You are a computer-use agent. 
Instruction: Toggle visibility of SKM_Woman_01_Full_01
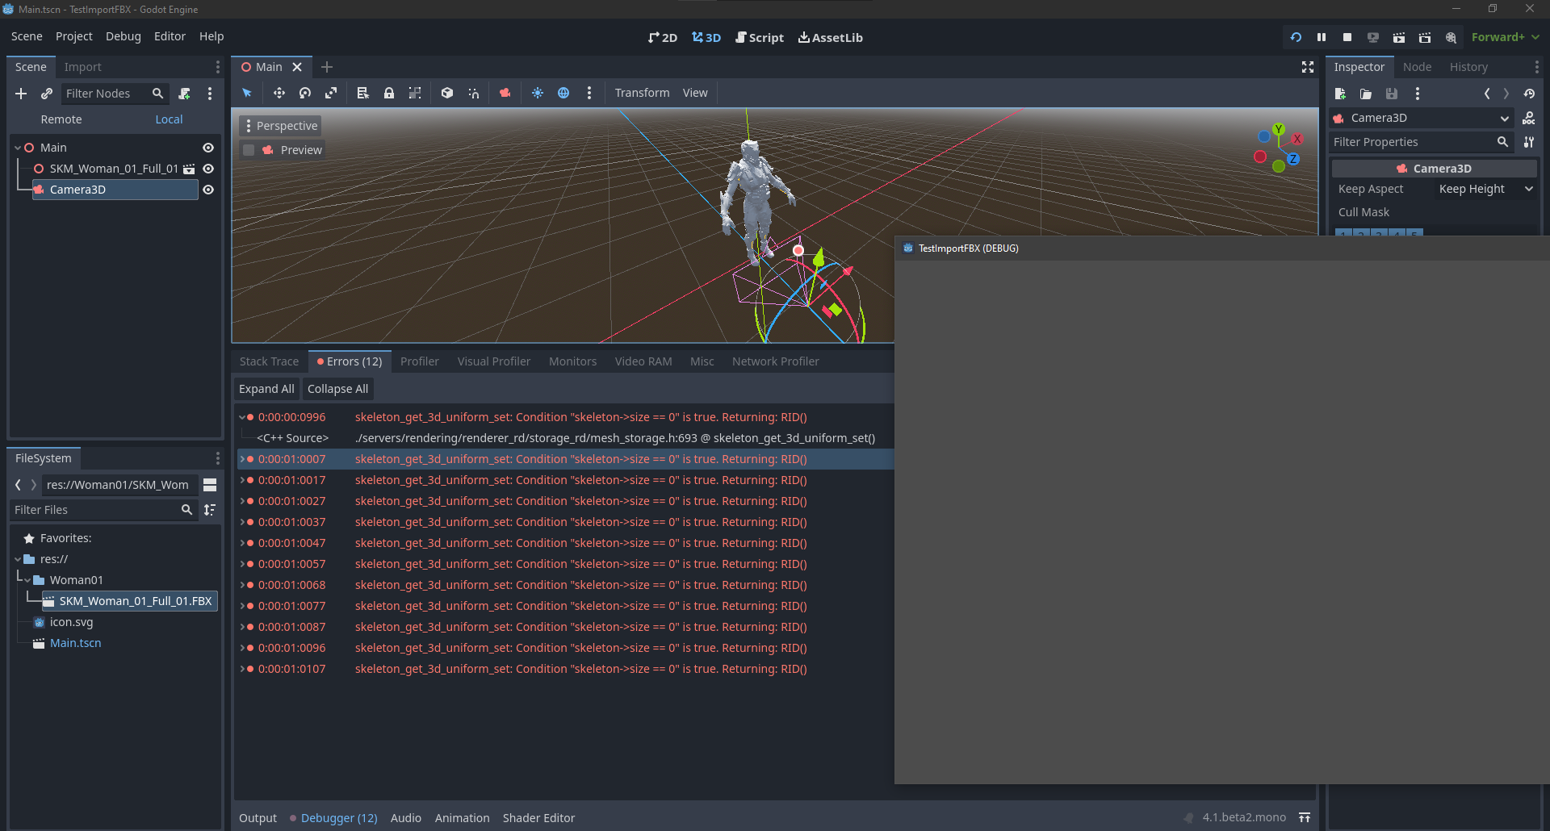[208, 169]
